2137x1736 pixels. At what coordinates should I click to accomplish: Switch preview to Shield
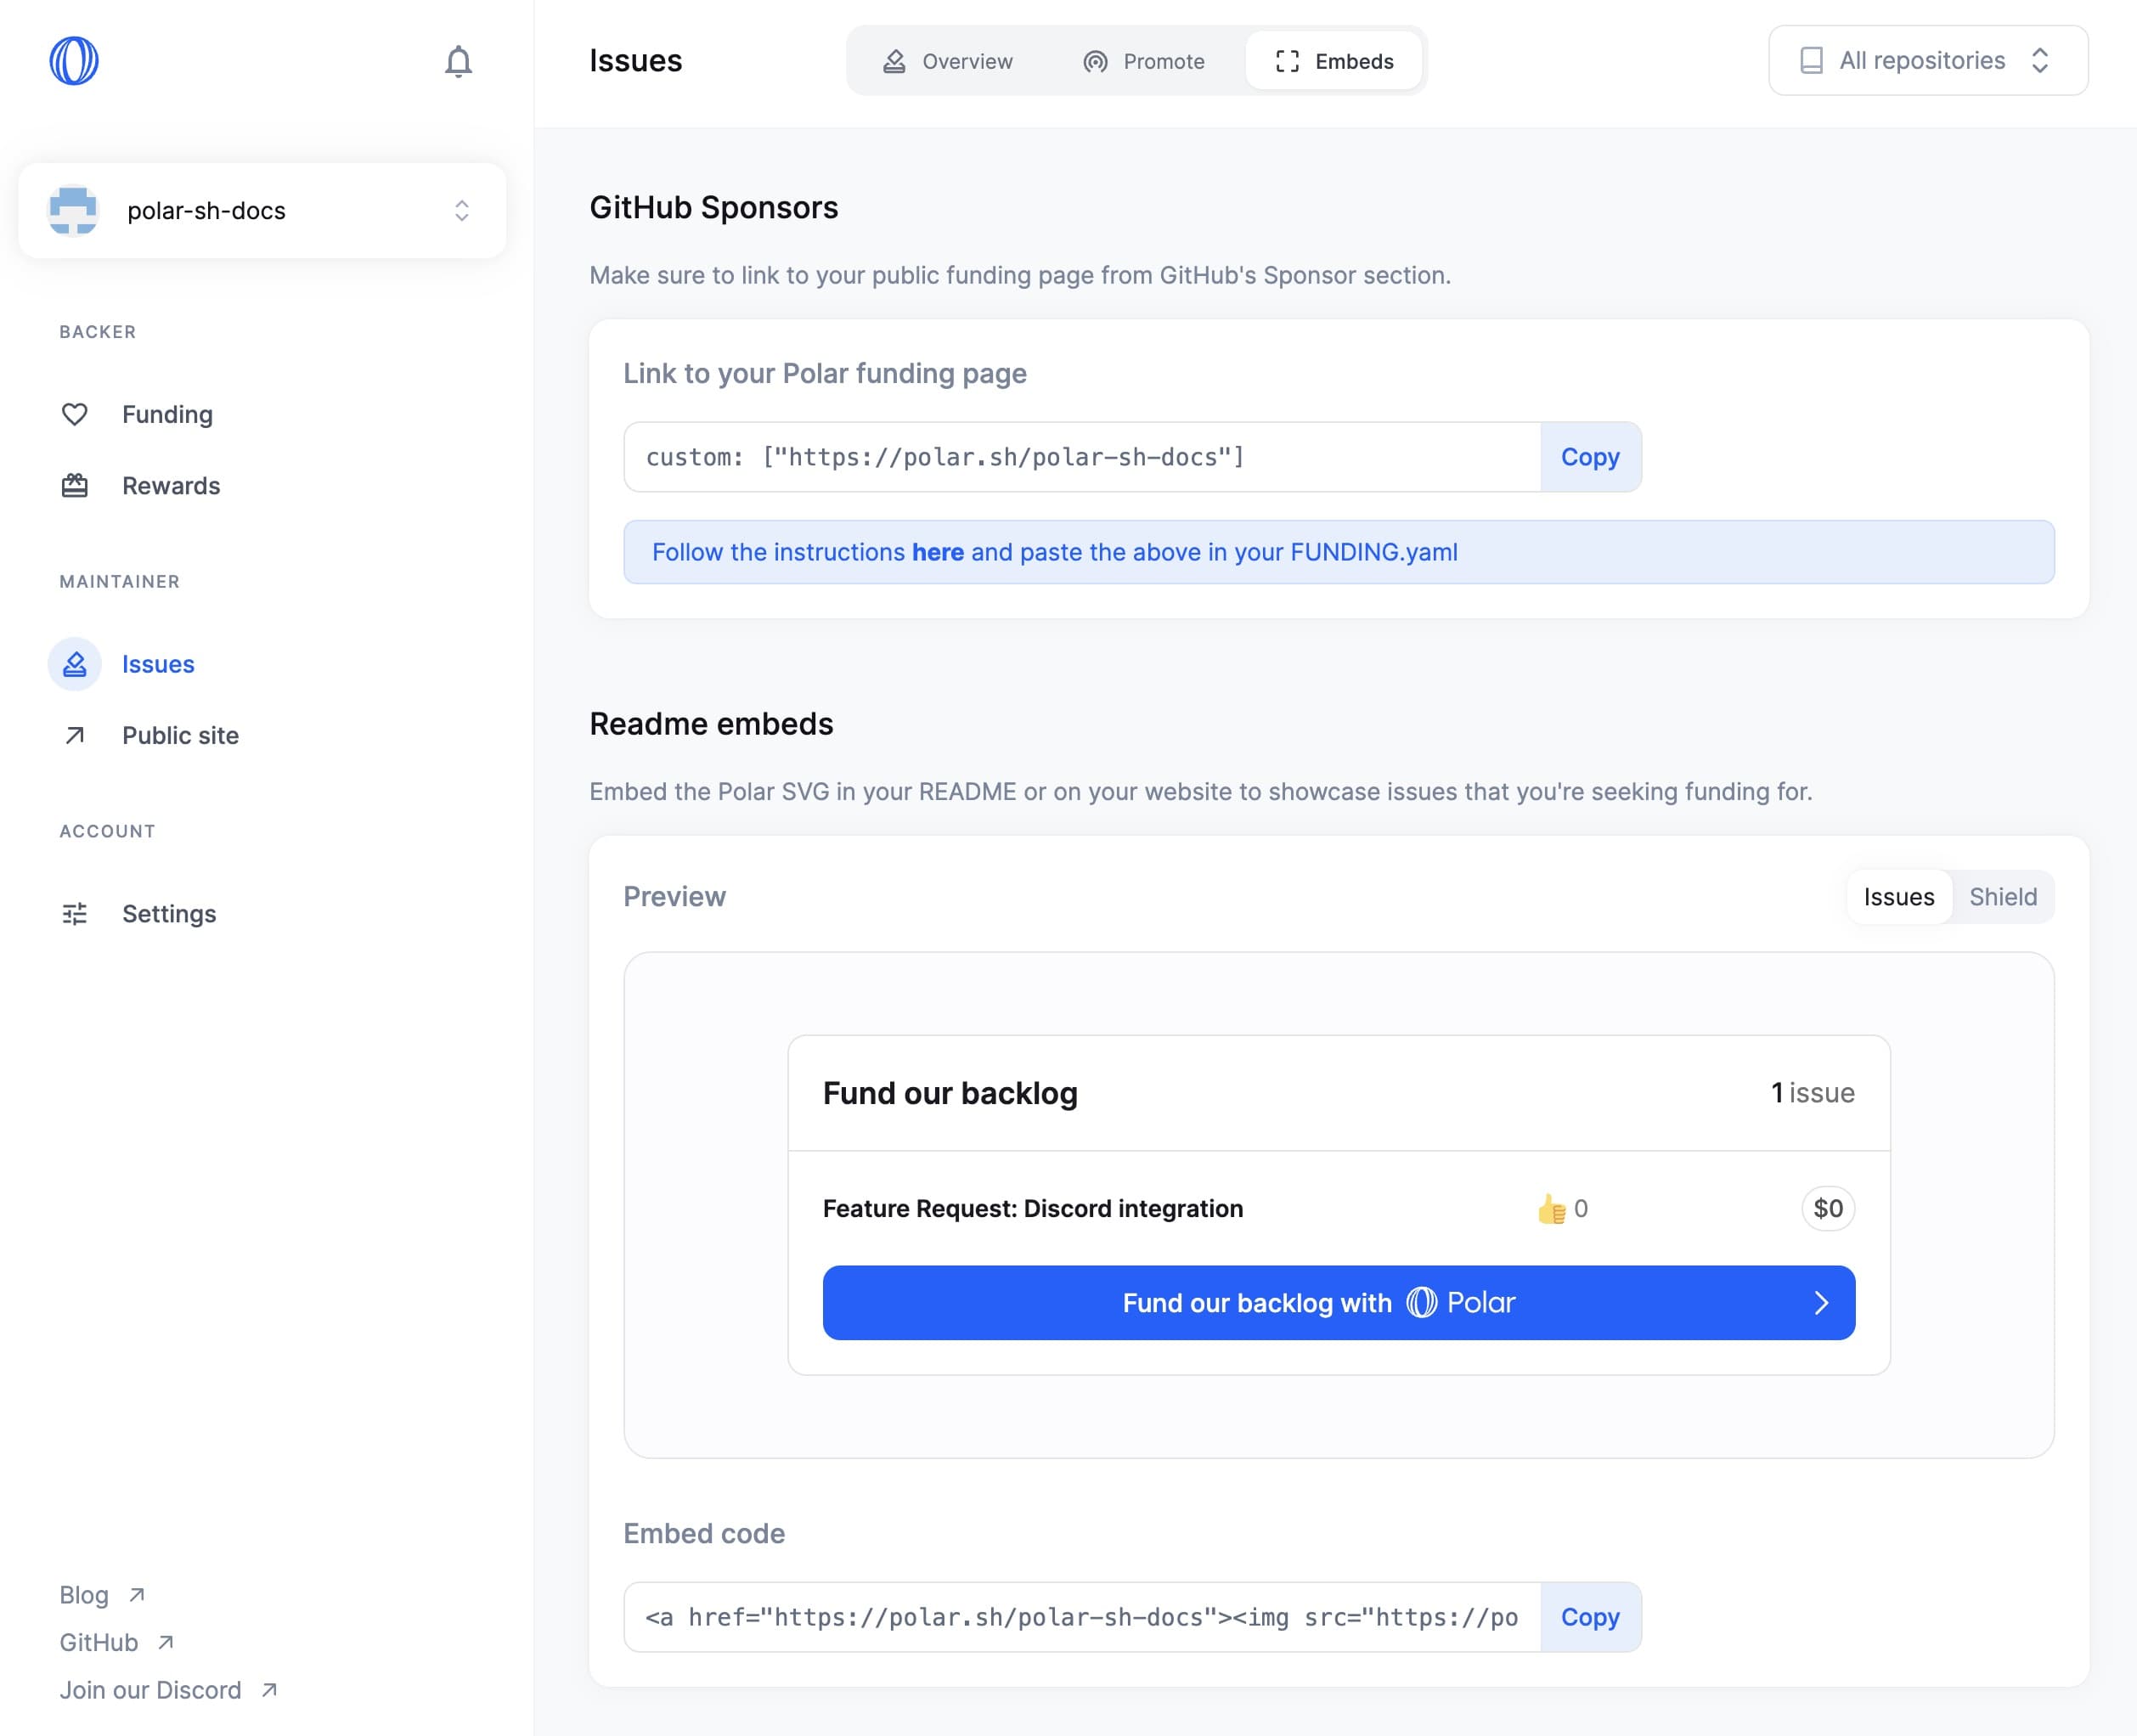point(2003,897)
